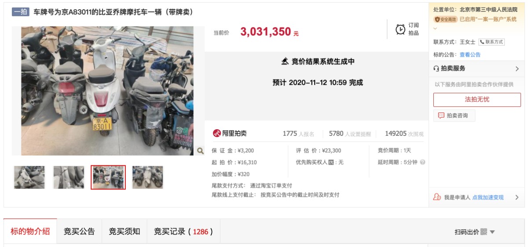Expand the 我是申请人 row chevron
Image resolution: width=528 pixels, height=247 pixels.
pos(517,197)
